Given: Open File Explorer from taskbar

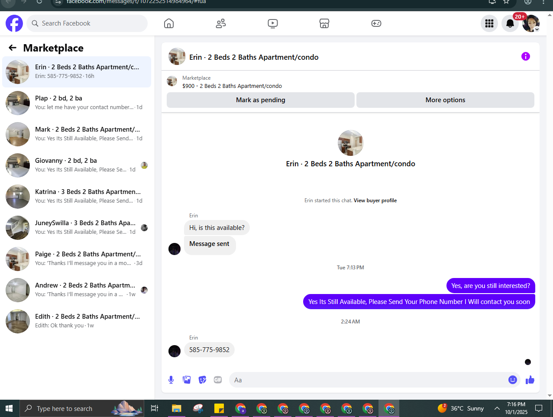Looking at the screenshot, I should click(x=176, y=408).
